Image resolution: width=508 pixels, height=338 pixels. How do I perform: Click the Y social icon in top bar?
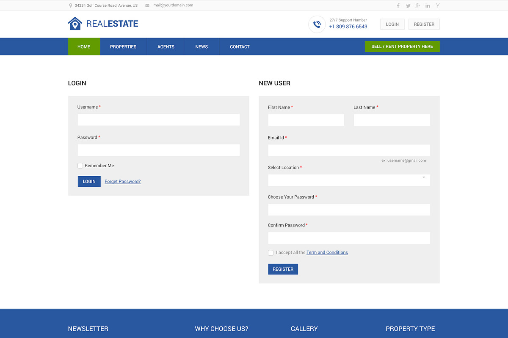coord(438,5)
